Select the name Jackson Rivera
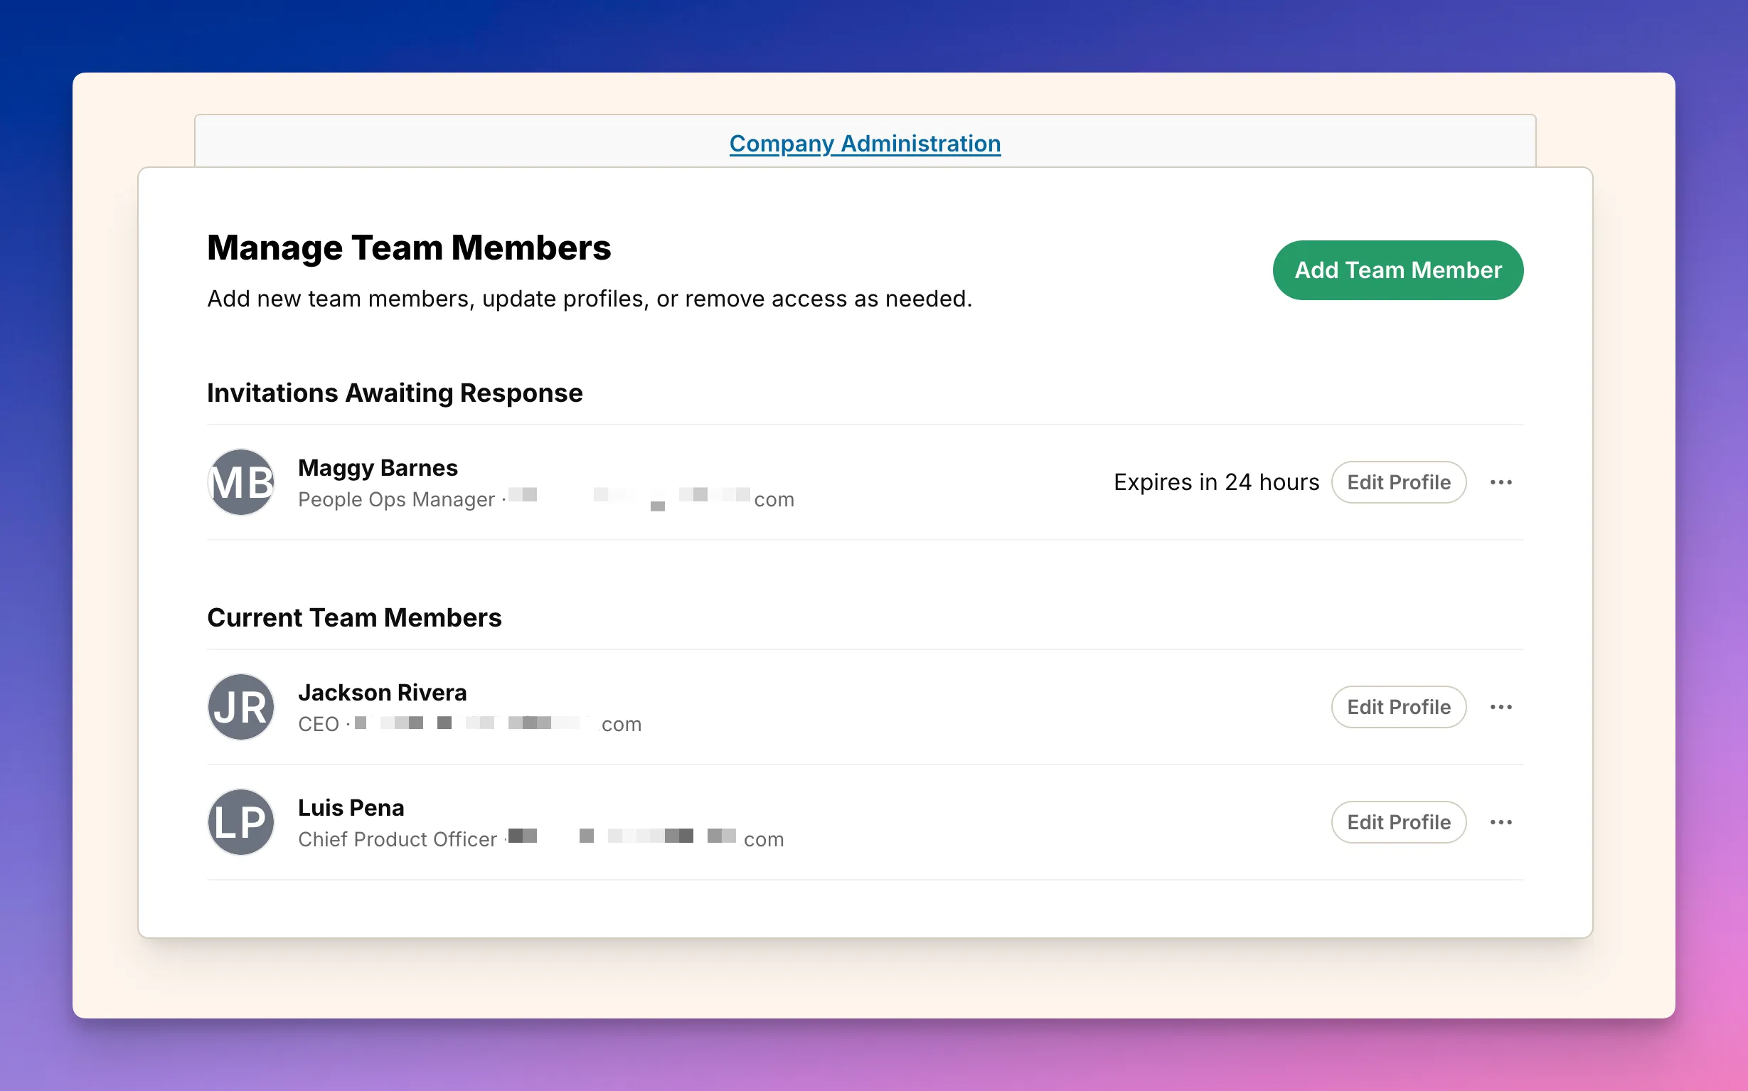This screenshot has height=1091, width=1748. tap(382, 693)
